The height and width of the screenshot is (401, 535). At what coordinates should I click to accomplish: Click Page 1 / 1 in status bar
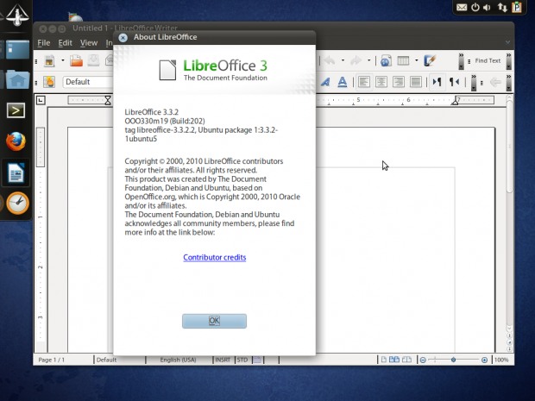tap(52, 360)
